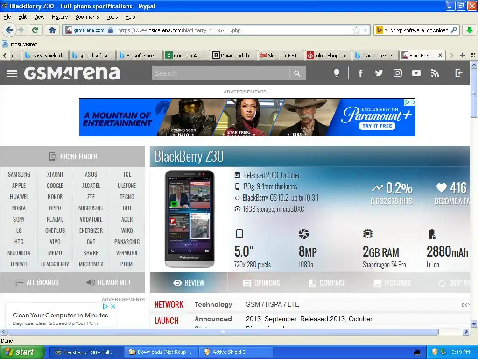Viewport: 478px width, 359px height.
Task: Open the GSMArena hamburger menu
Action: 12,73
